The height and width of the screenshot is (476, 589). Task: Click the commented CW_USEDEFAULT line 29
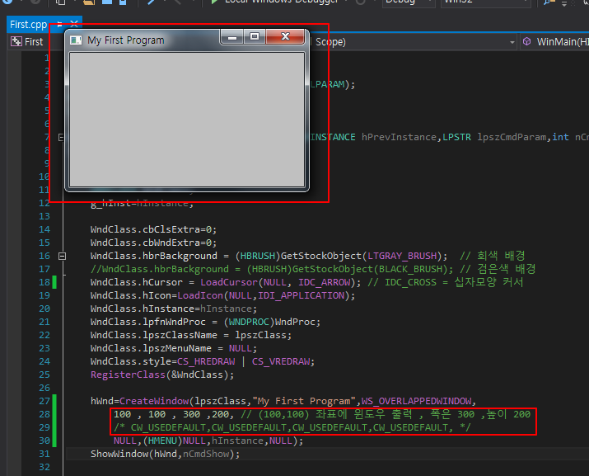click(x=292, y=427)
